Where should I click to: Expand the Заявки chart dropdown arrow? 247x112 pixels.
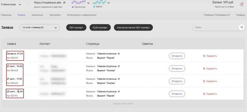point(108,3)
